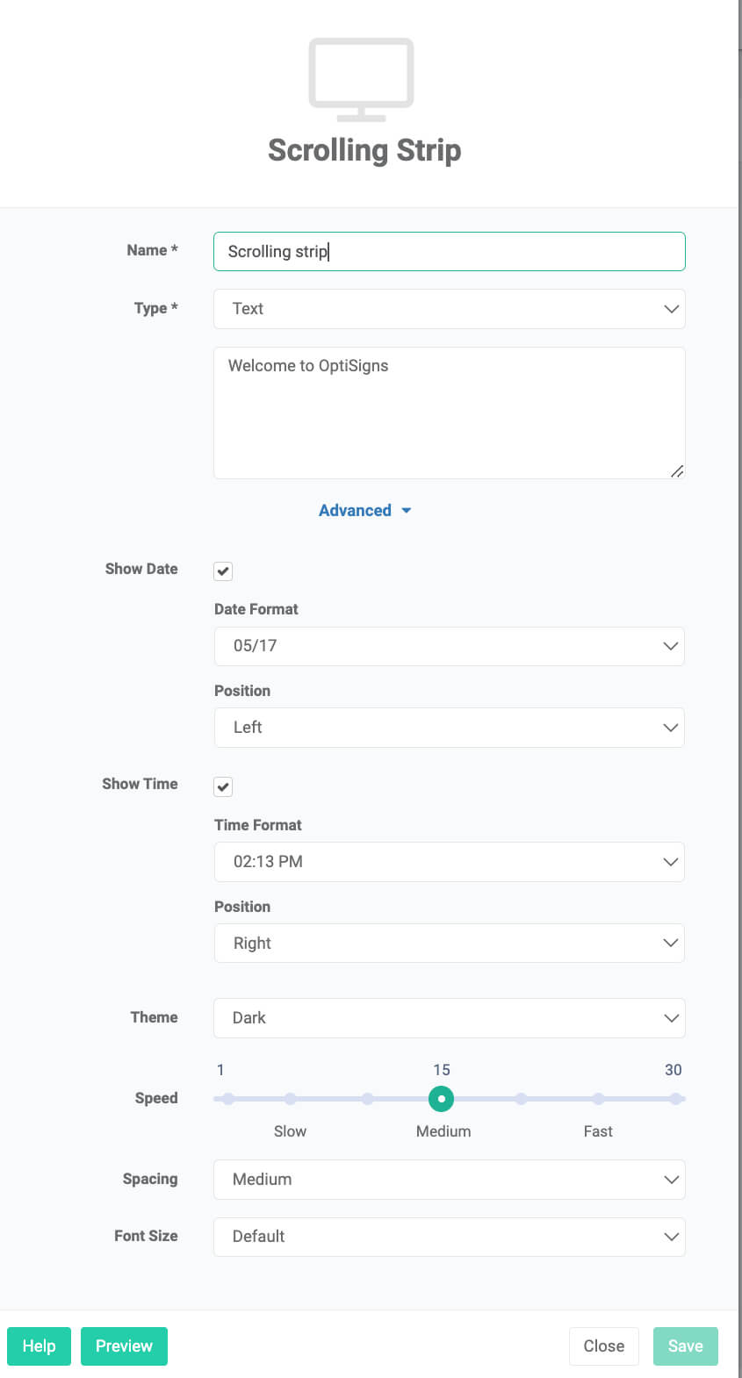Expand the Advanced options link
The image size is (742, 1378).
(x=355, y=511)
